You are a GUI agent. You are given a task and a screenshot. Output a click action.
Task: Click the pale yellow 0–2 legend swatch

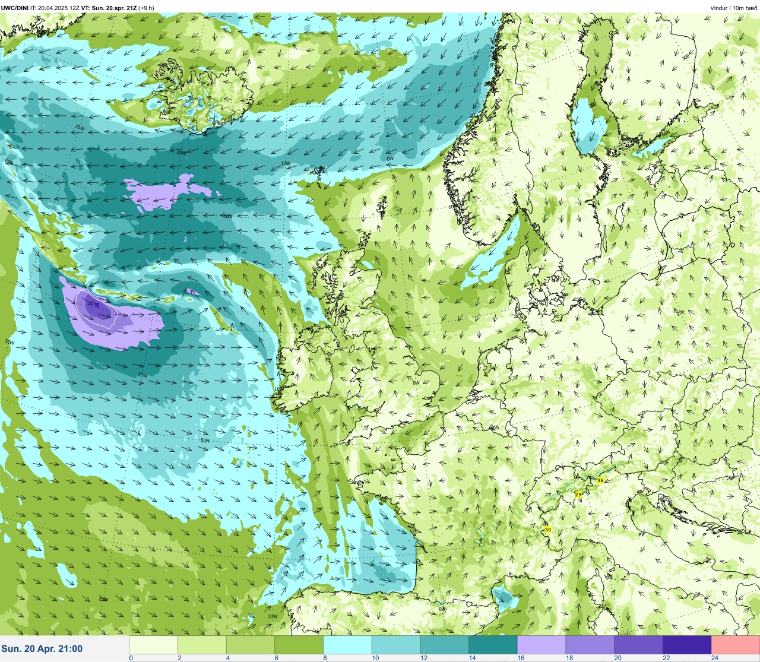(x=154, y=645)
